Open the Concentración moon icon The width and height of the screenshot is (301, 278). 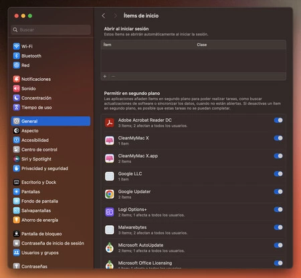[x=16, y=98]
